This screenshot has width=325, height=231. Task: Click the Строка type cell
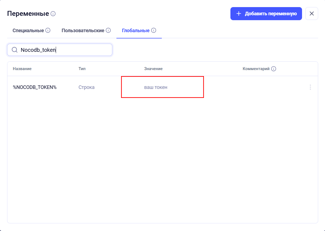(x=86, y=87)
